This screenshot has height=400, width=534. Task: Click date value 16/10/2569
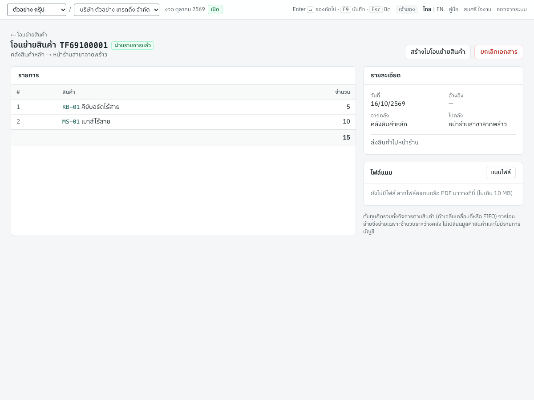[388, 104]
